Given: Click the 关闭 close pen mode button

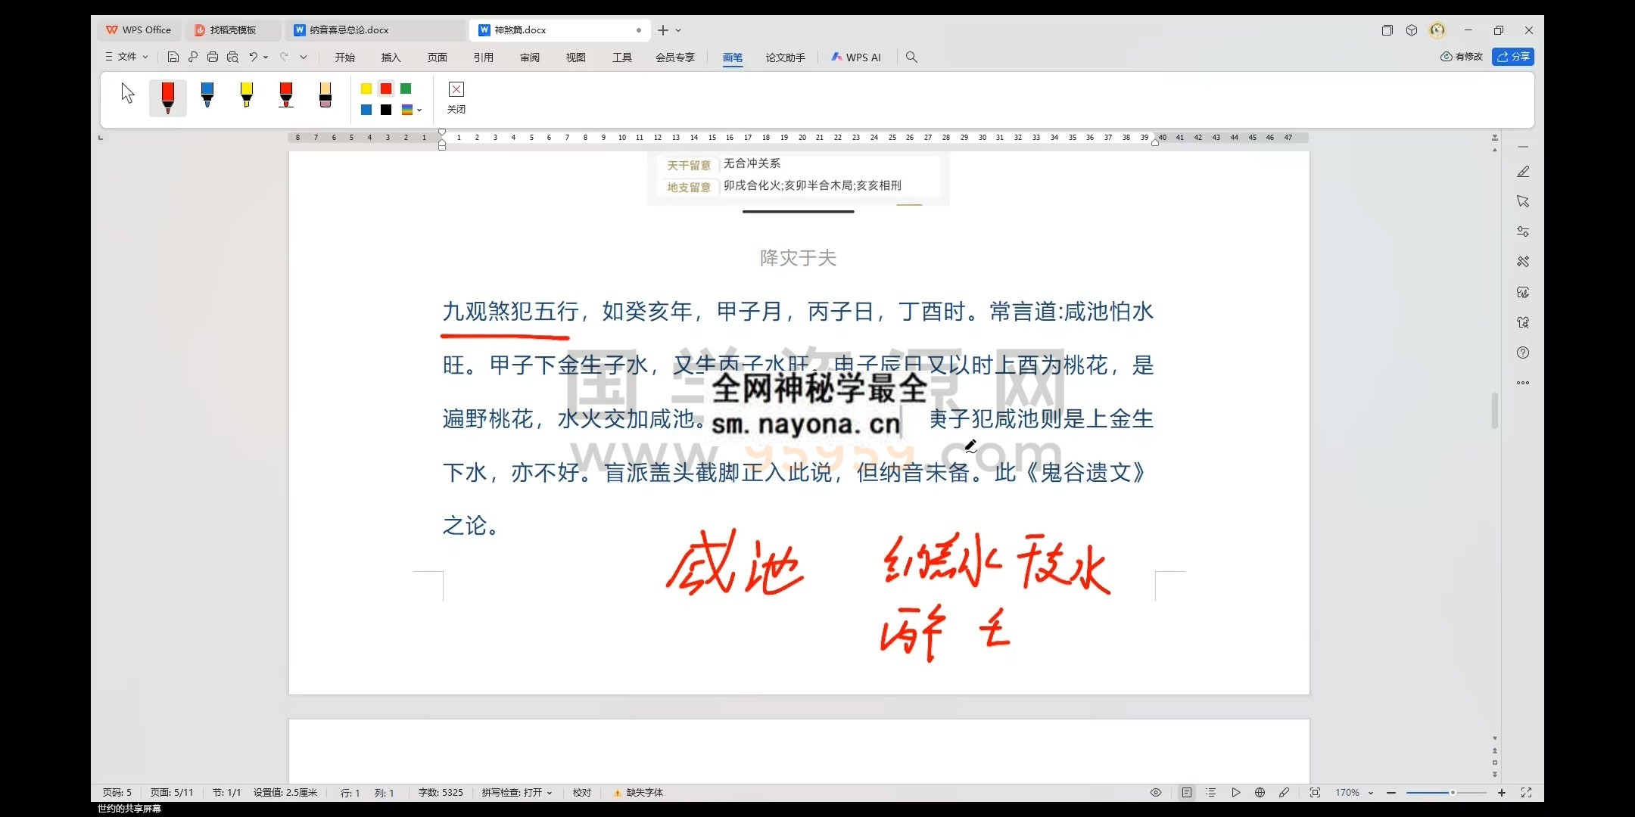Looking at the screenshot, I should point(456,98).
